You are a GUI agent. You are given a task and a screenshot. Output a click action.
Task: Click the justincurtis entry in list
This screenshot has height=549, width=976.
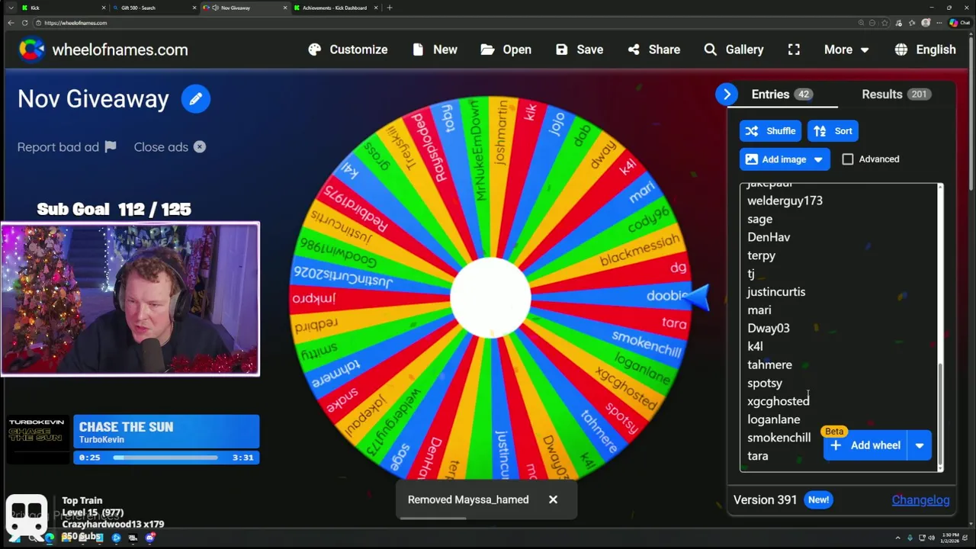[x=776, y=292]
